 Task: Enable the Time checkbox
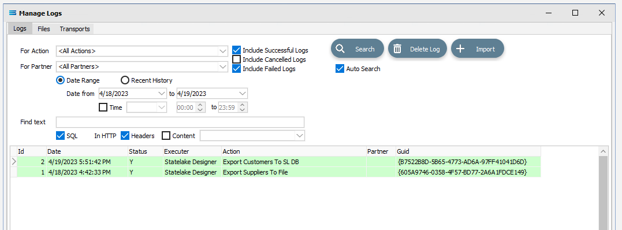point(103,107)
